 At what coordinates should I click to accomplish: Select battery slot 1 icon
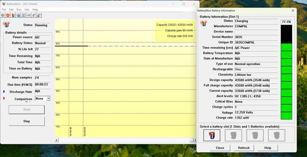coord(212,135)
